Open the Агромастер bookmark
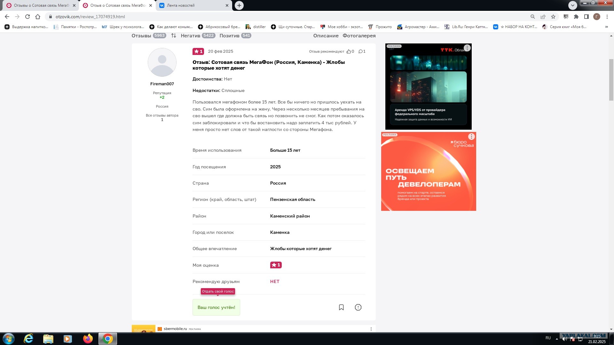Screen dimensions: 614x345 418,27
